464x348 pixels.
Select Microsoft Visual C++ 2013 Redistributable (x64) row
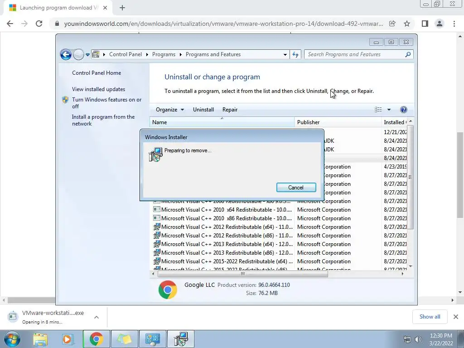click(x=280, y=244)
